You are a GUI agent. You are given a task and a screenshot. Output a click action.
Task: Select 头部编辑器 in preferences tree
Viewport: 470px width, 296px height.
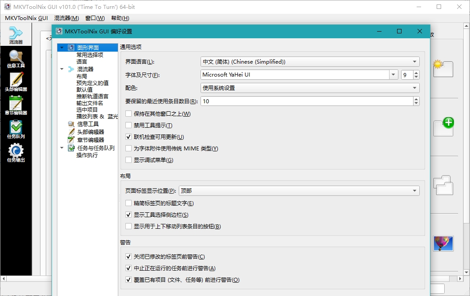tap(90, 132)
